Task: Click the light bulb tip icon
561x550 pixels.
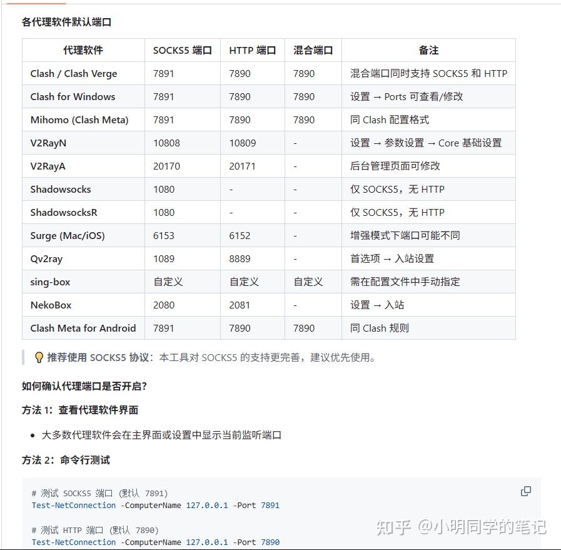Action: pyautogui.click(x=39, y=357)
